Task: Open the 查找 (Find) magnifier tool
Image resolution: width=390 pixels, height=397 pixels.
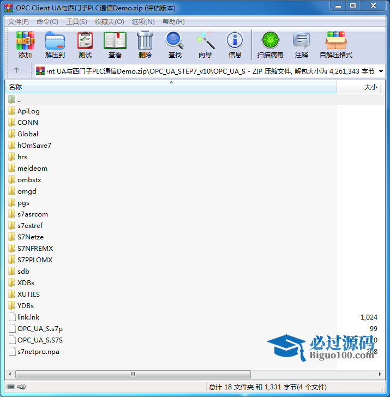Action: coord(175,45)
